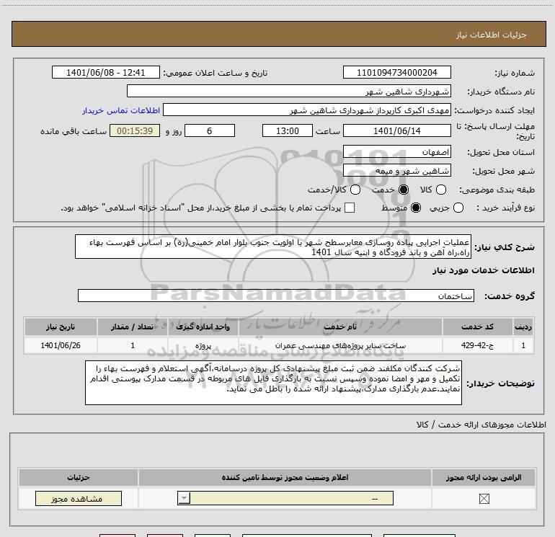Select the خدمت radio button
The width and height of the screenshot is (555, 537).
(x=404, y=190)
